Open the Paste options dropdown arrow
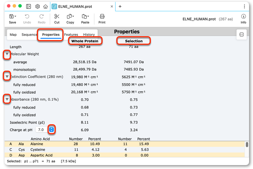 (x=88, y=16)
